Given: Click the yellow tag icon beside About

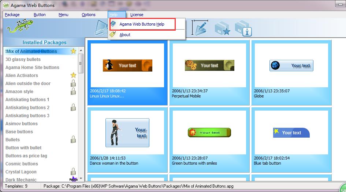Looking at the screenshot, I should 113,34.
